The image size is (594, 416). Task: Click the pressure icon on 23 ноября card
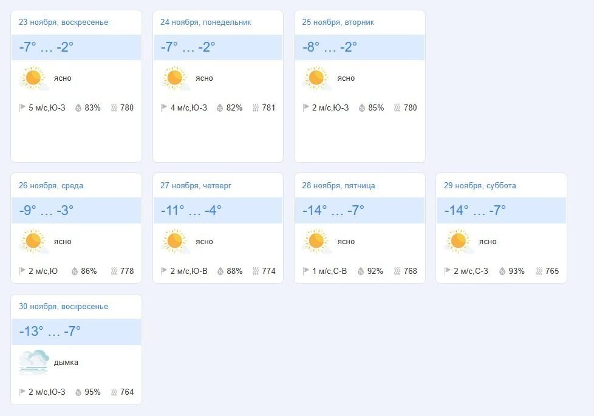(x=114, y=108)
